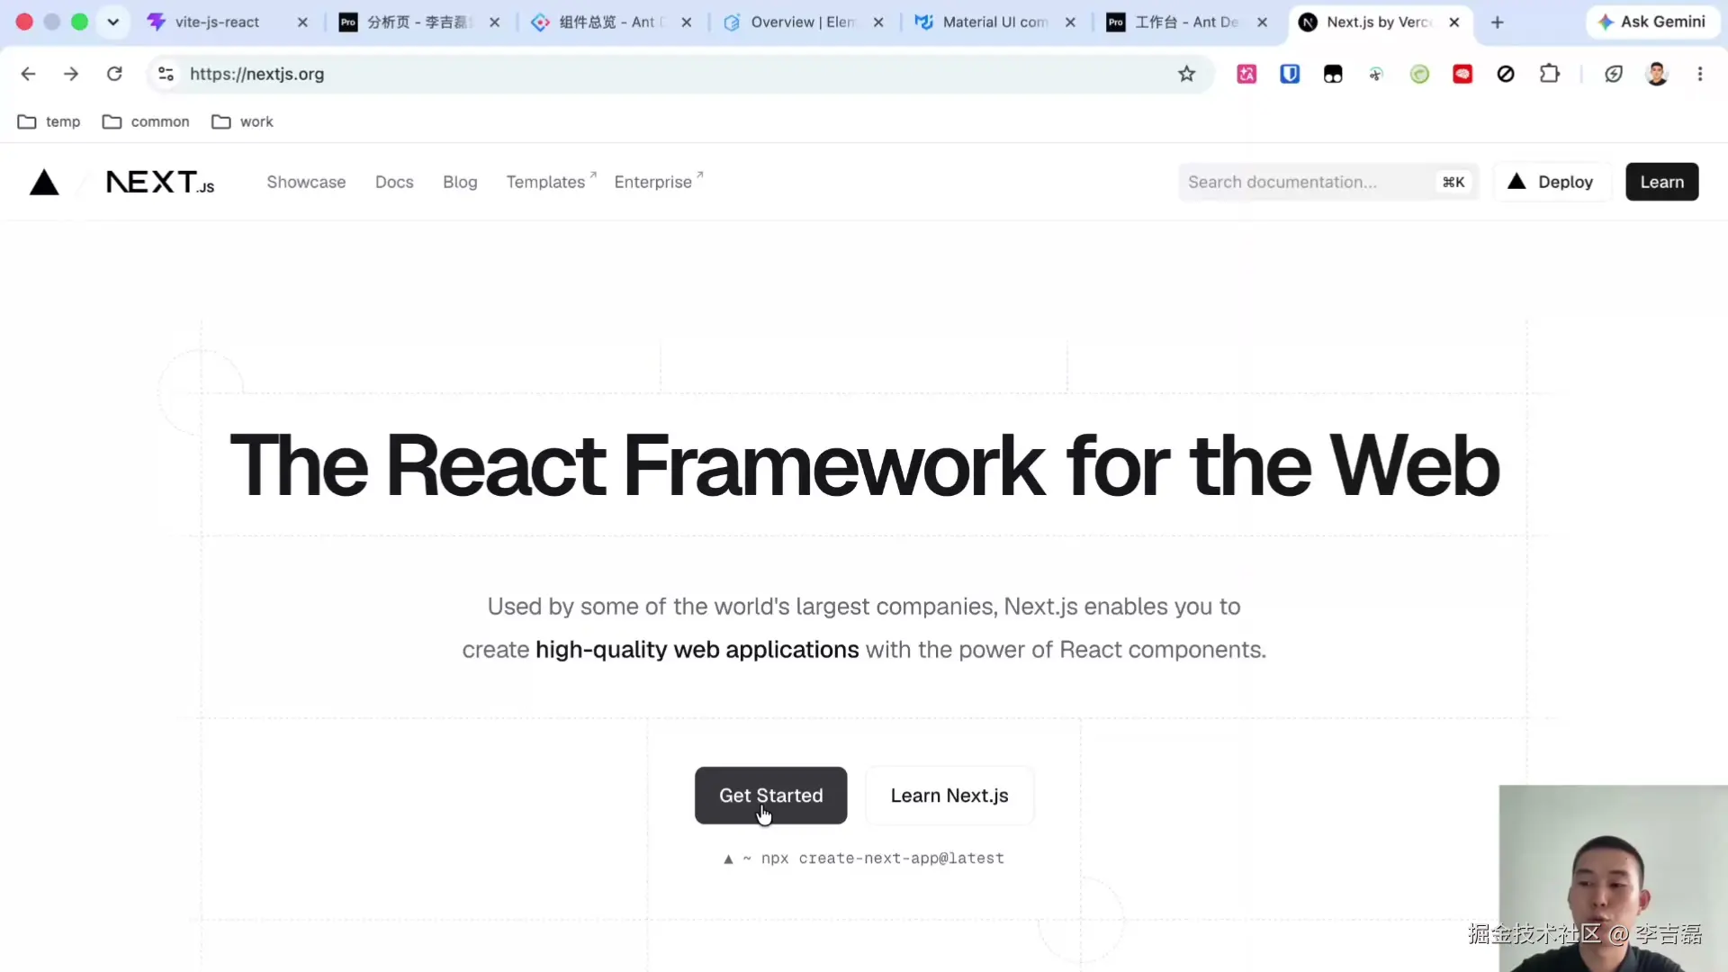1728x972 pixels.
Task: Open the Blog nav link
Action: (460, 182)
